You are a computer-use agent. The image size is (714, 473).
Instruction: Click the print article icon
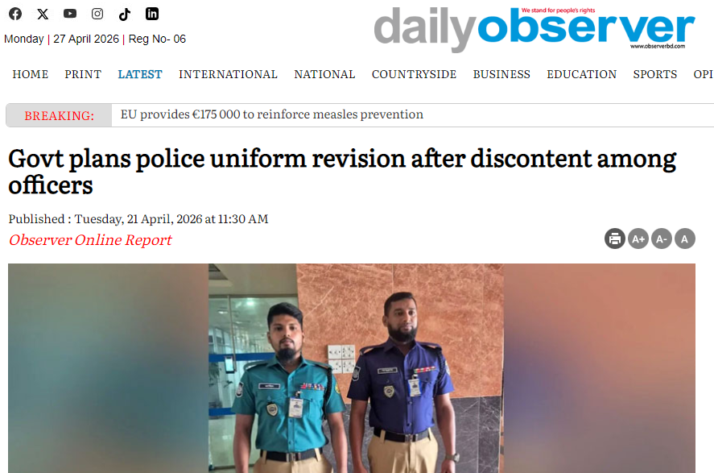pyautogui.click(x=615, y=239)
